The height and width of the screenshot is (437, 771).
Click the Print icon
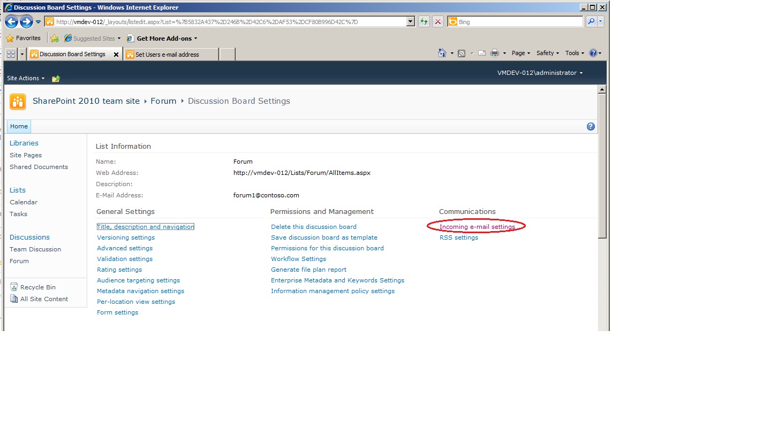coord(495,53)
